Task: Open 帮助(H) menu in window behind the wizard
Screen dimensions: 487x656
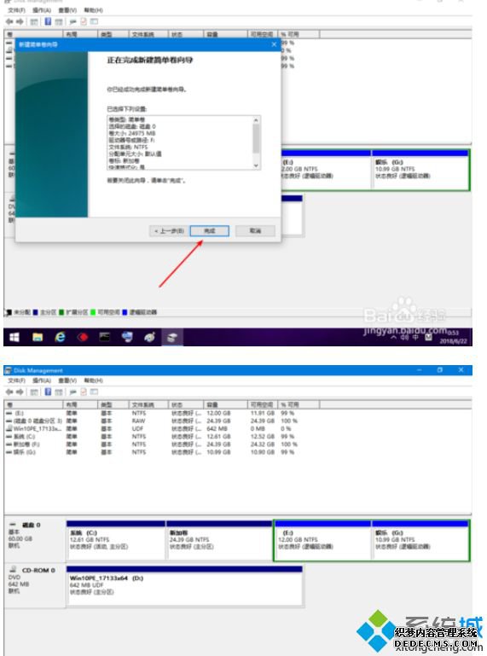Action: (x=93, y=10)
